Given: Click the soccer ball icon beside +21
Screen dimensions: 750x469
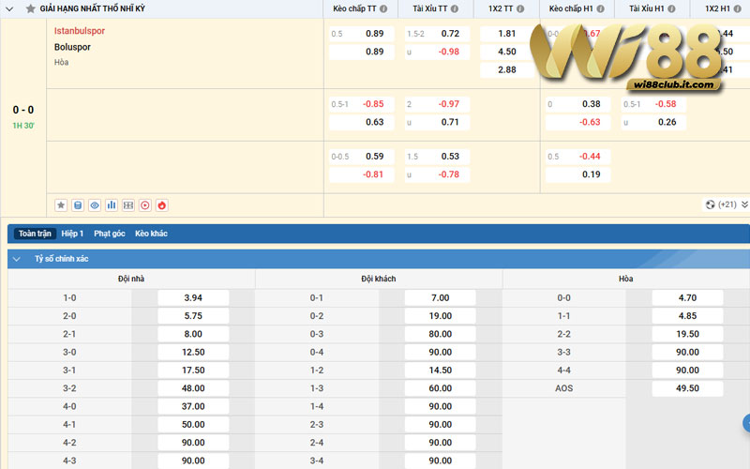Looking at the screenshot, I should coord(711,204).
